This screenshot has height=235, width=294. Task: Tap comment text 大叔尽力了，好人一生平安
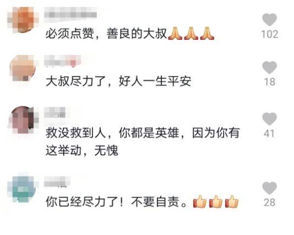click(118, 81)
